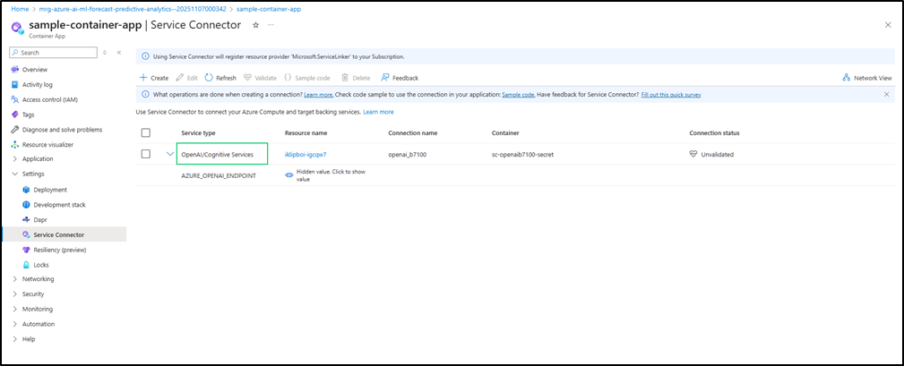Open Activity log from sidebar
This screenshot has width=904, height=366.
[36, 84]
